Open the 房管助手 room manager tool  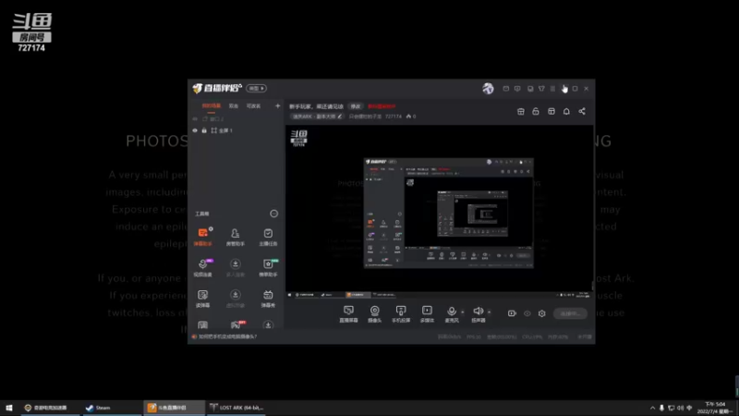236,237
